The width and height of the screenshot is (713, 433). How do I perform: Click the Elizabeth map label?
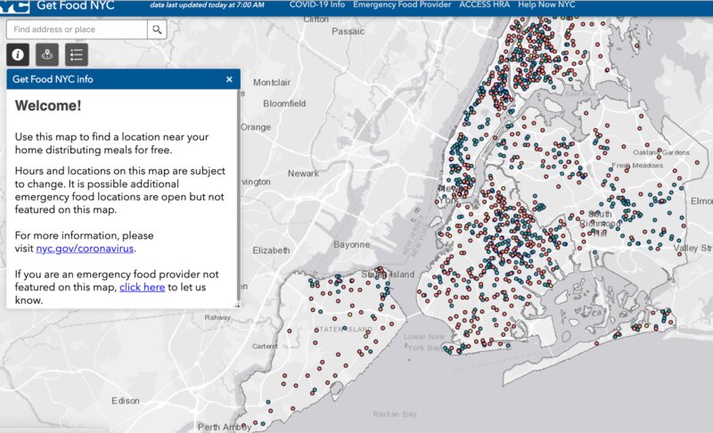pos(271,250)
